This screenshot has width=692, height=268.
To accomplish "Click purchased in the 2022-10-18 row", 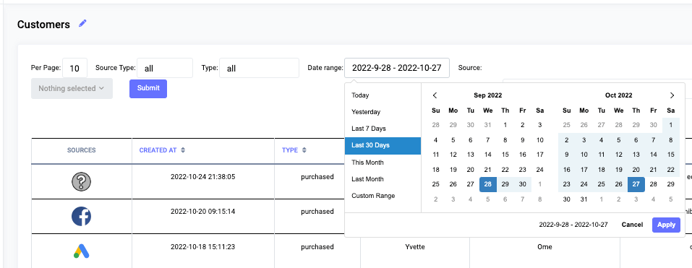I will [317, 247].
